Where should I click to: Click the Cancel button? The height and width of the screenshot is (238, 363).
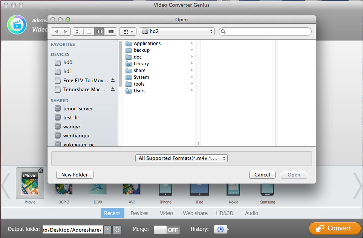[262, 175]
